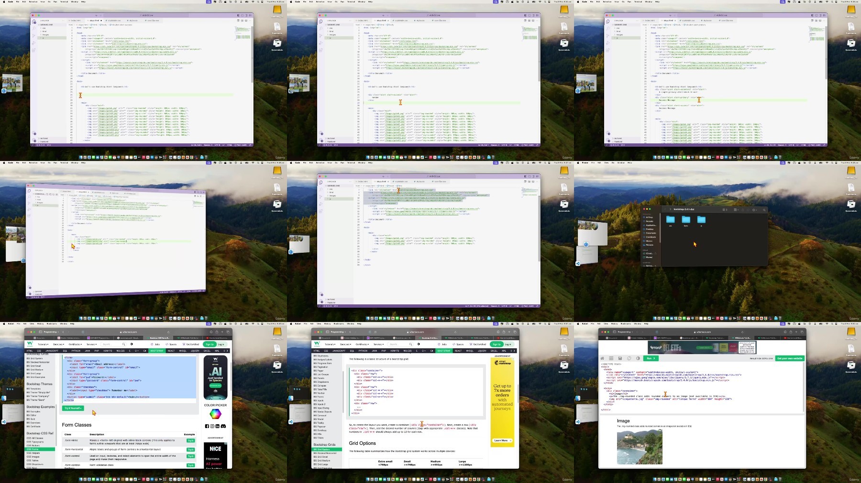Select Downloads in the Finder sidebar
The height and width of the screenshot is (483, 861).
click(x=651, y=237)
